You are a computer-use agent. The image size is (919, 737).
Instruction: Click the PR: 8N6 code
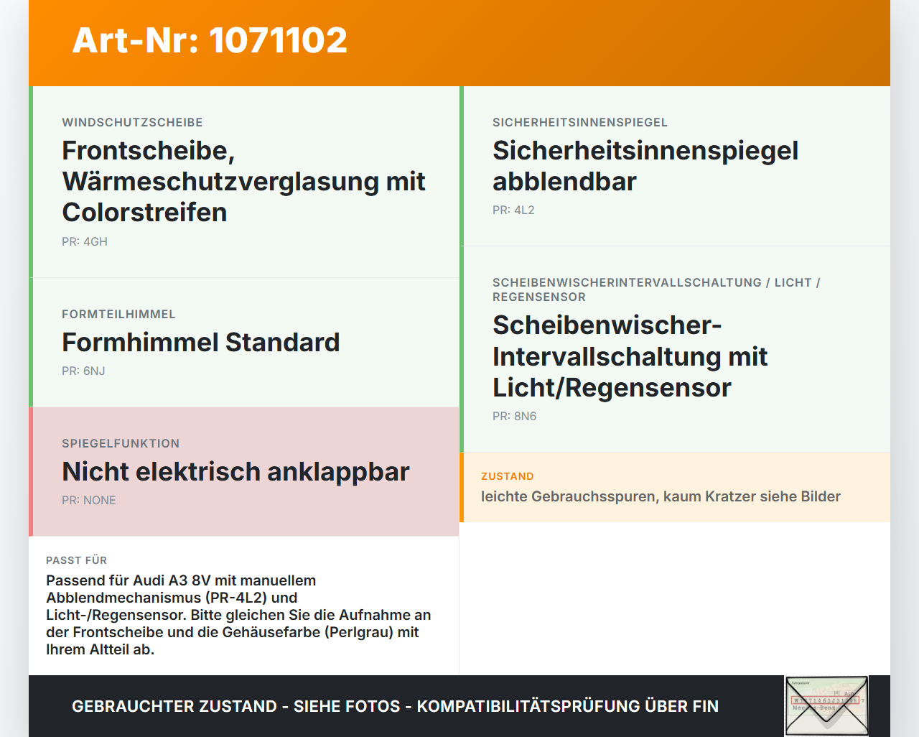tap(515, 416)
